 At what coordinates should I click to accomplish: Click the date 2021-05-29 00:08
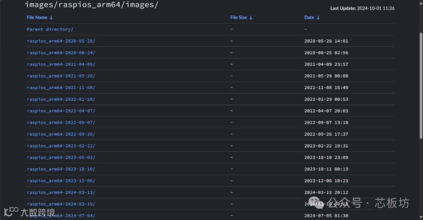pos(326,76)
